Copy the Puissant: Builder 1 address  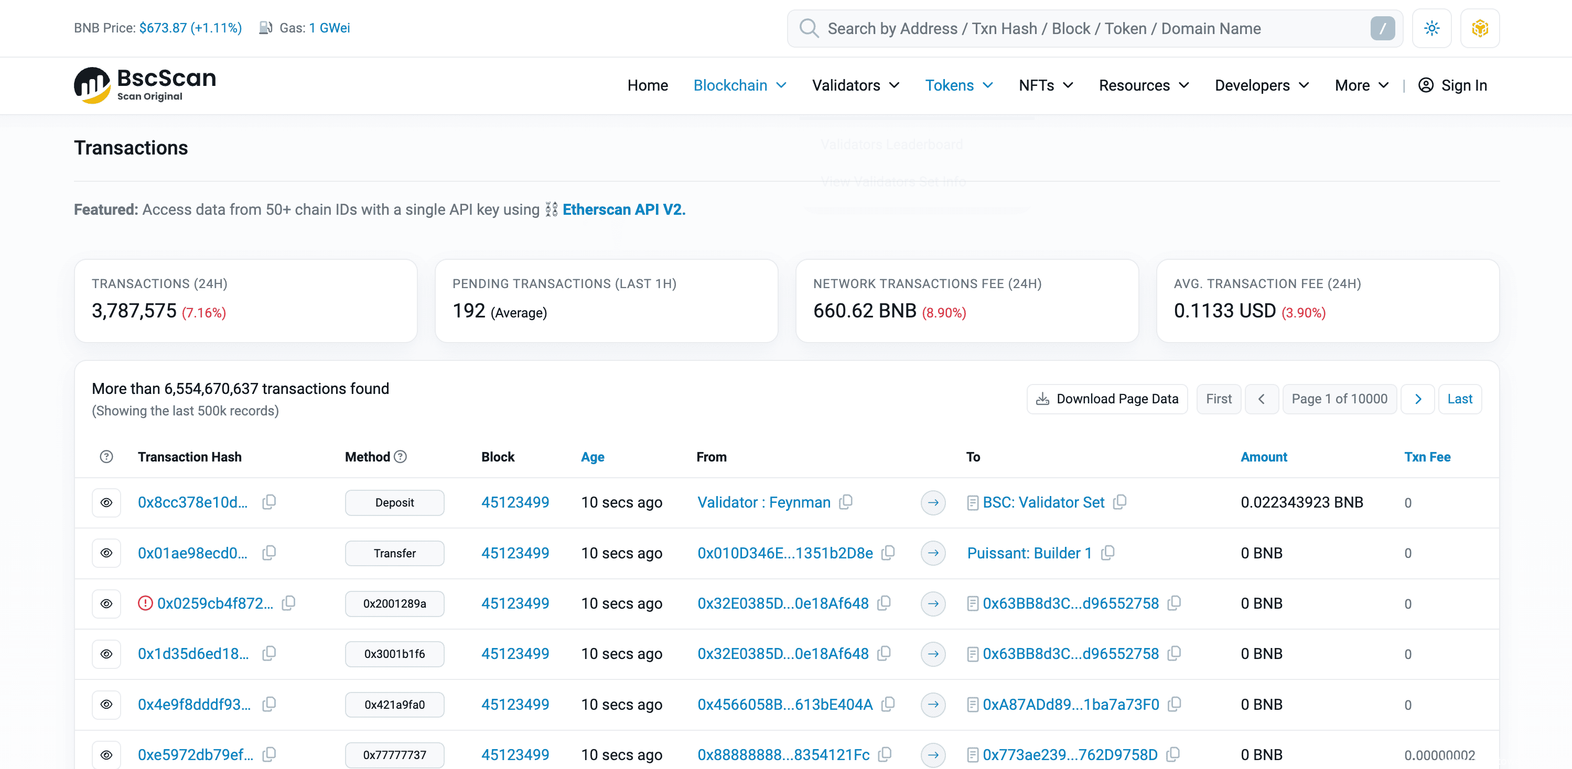click(x=1107, y=553)
